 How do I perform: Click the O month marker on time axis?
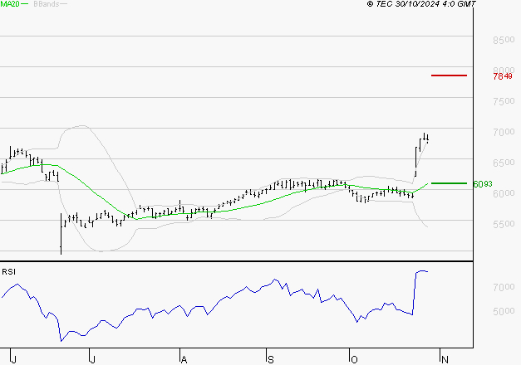click(x=354, y=359)
